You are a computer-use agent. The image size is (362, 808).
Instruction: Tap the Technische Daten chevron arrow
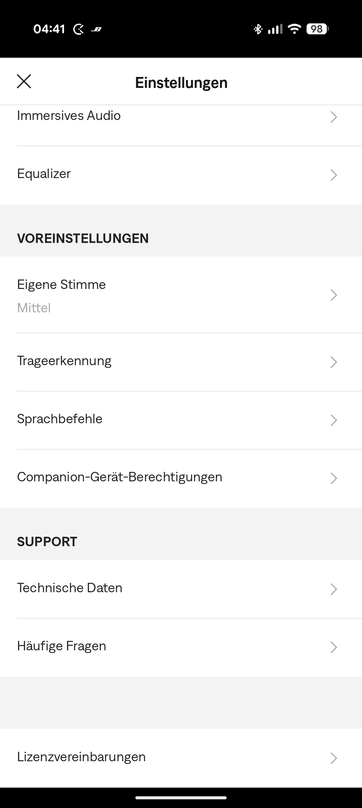click(333, 589)
